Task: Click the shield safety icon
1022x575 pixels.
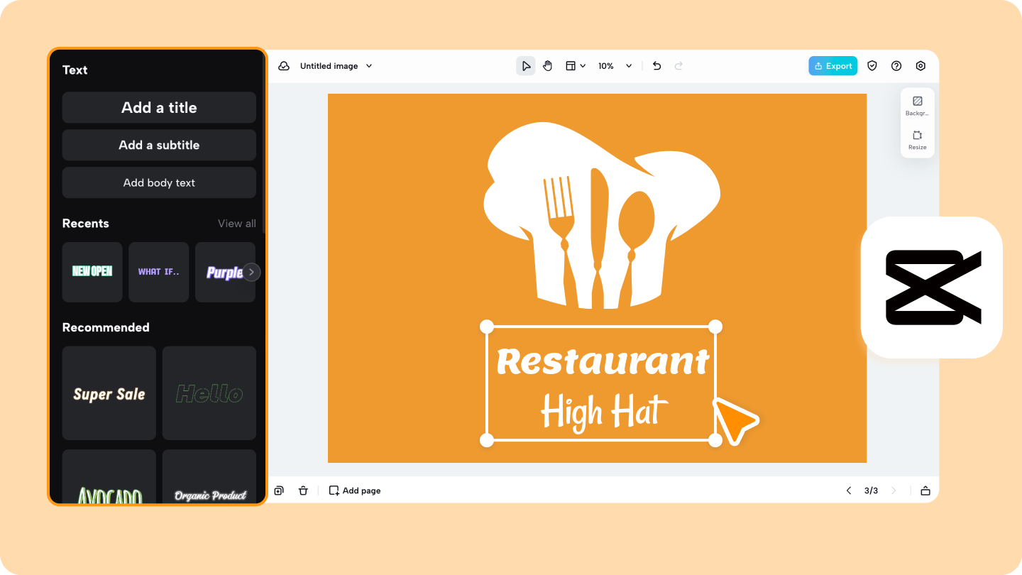Action: tap(872, 65)
